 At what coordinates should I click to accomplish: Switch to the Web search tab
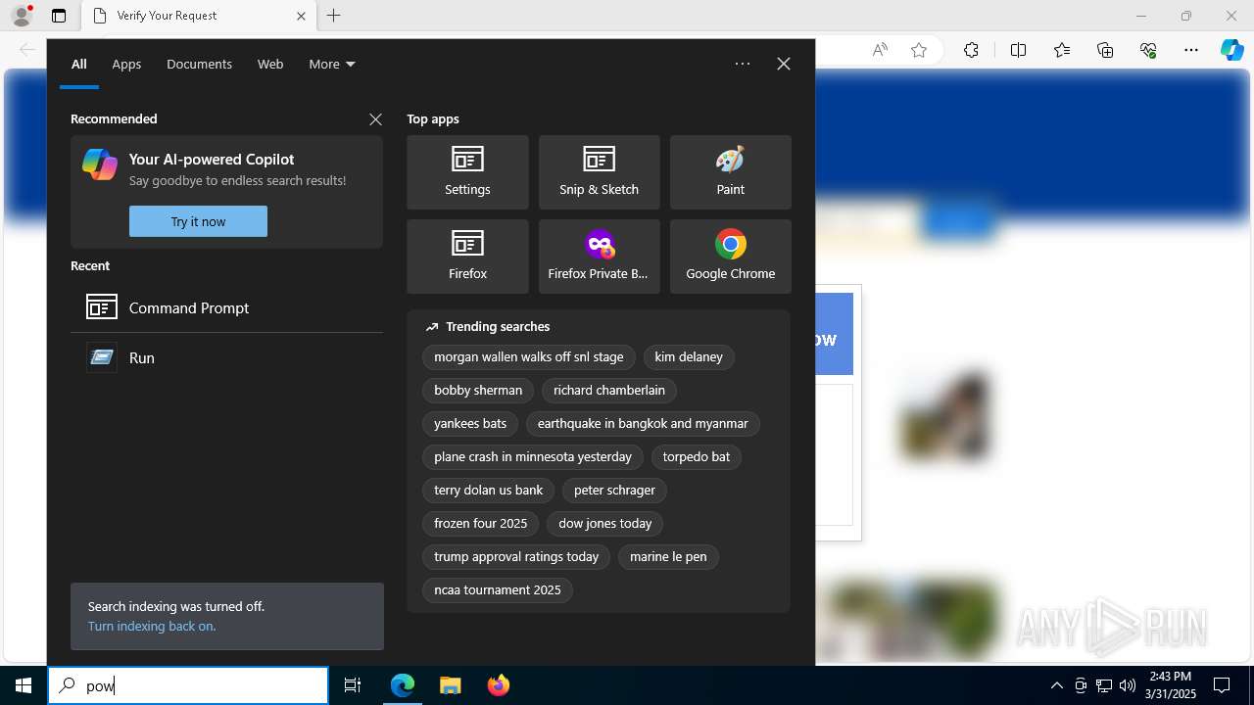click(270, 64)
